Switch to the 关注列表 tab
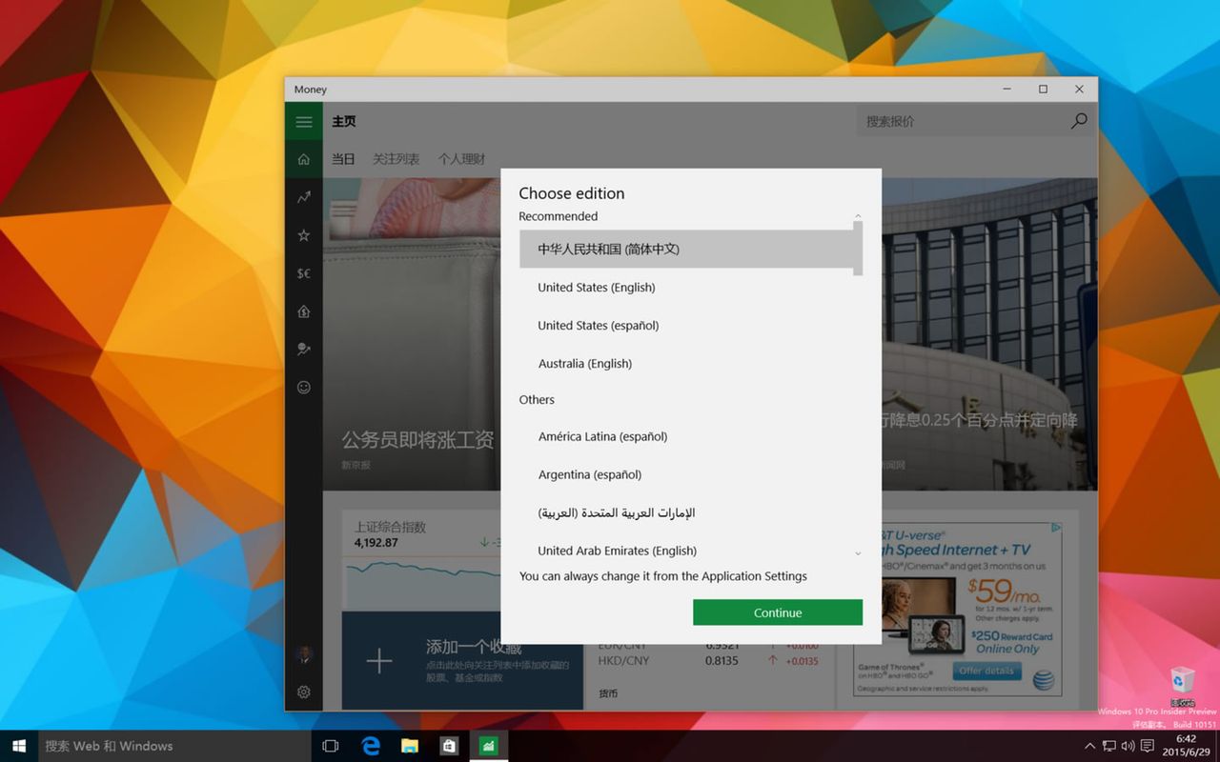The width and height of the screenshot is (1220, 762). click(396, 159)
